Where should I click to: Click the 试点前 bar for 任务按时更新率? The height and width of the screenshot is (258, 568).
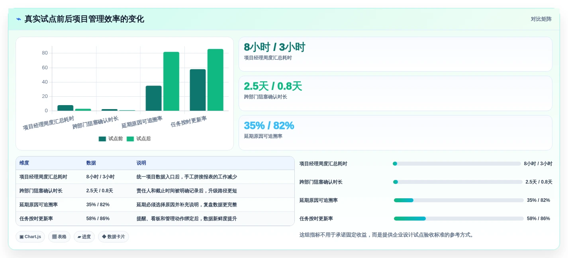[198, 90]
